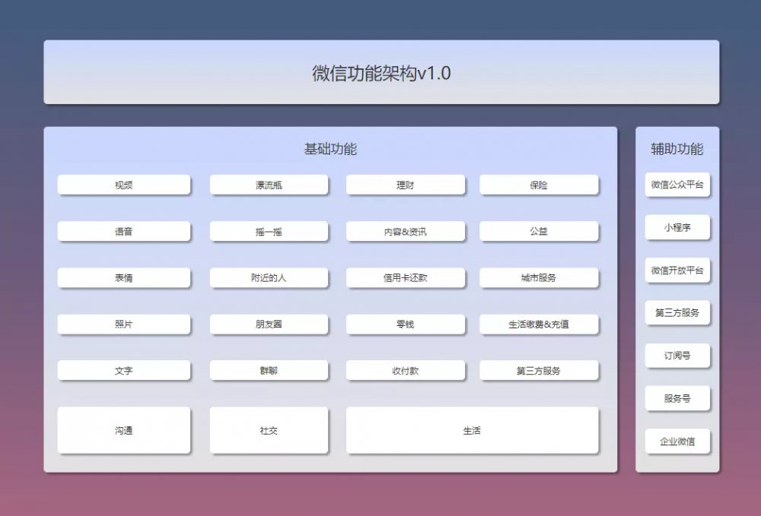Select 信用卡还款 from the grid
761x516 pixels.
pos(405,277)
